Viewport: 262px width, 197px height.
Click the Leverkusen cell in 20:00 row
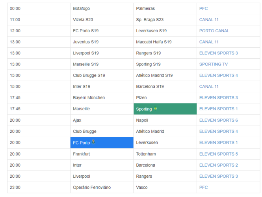click(165, 143)
